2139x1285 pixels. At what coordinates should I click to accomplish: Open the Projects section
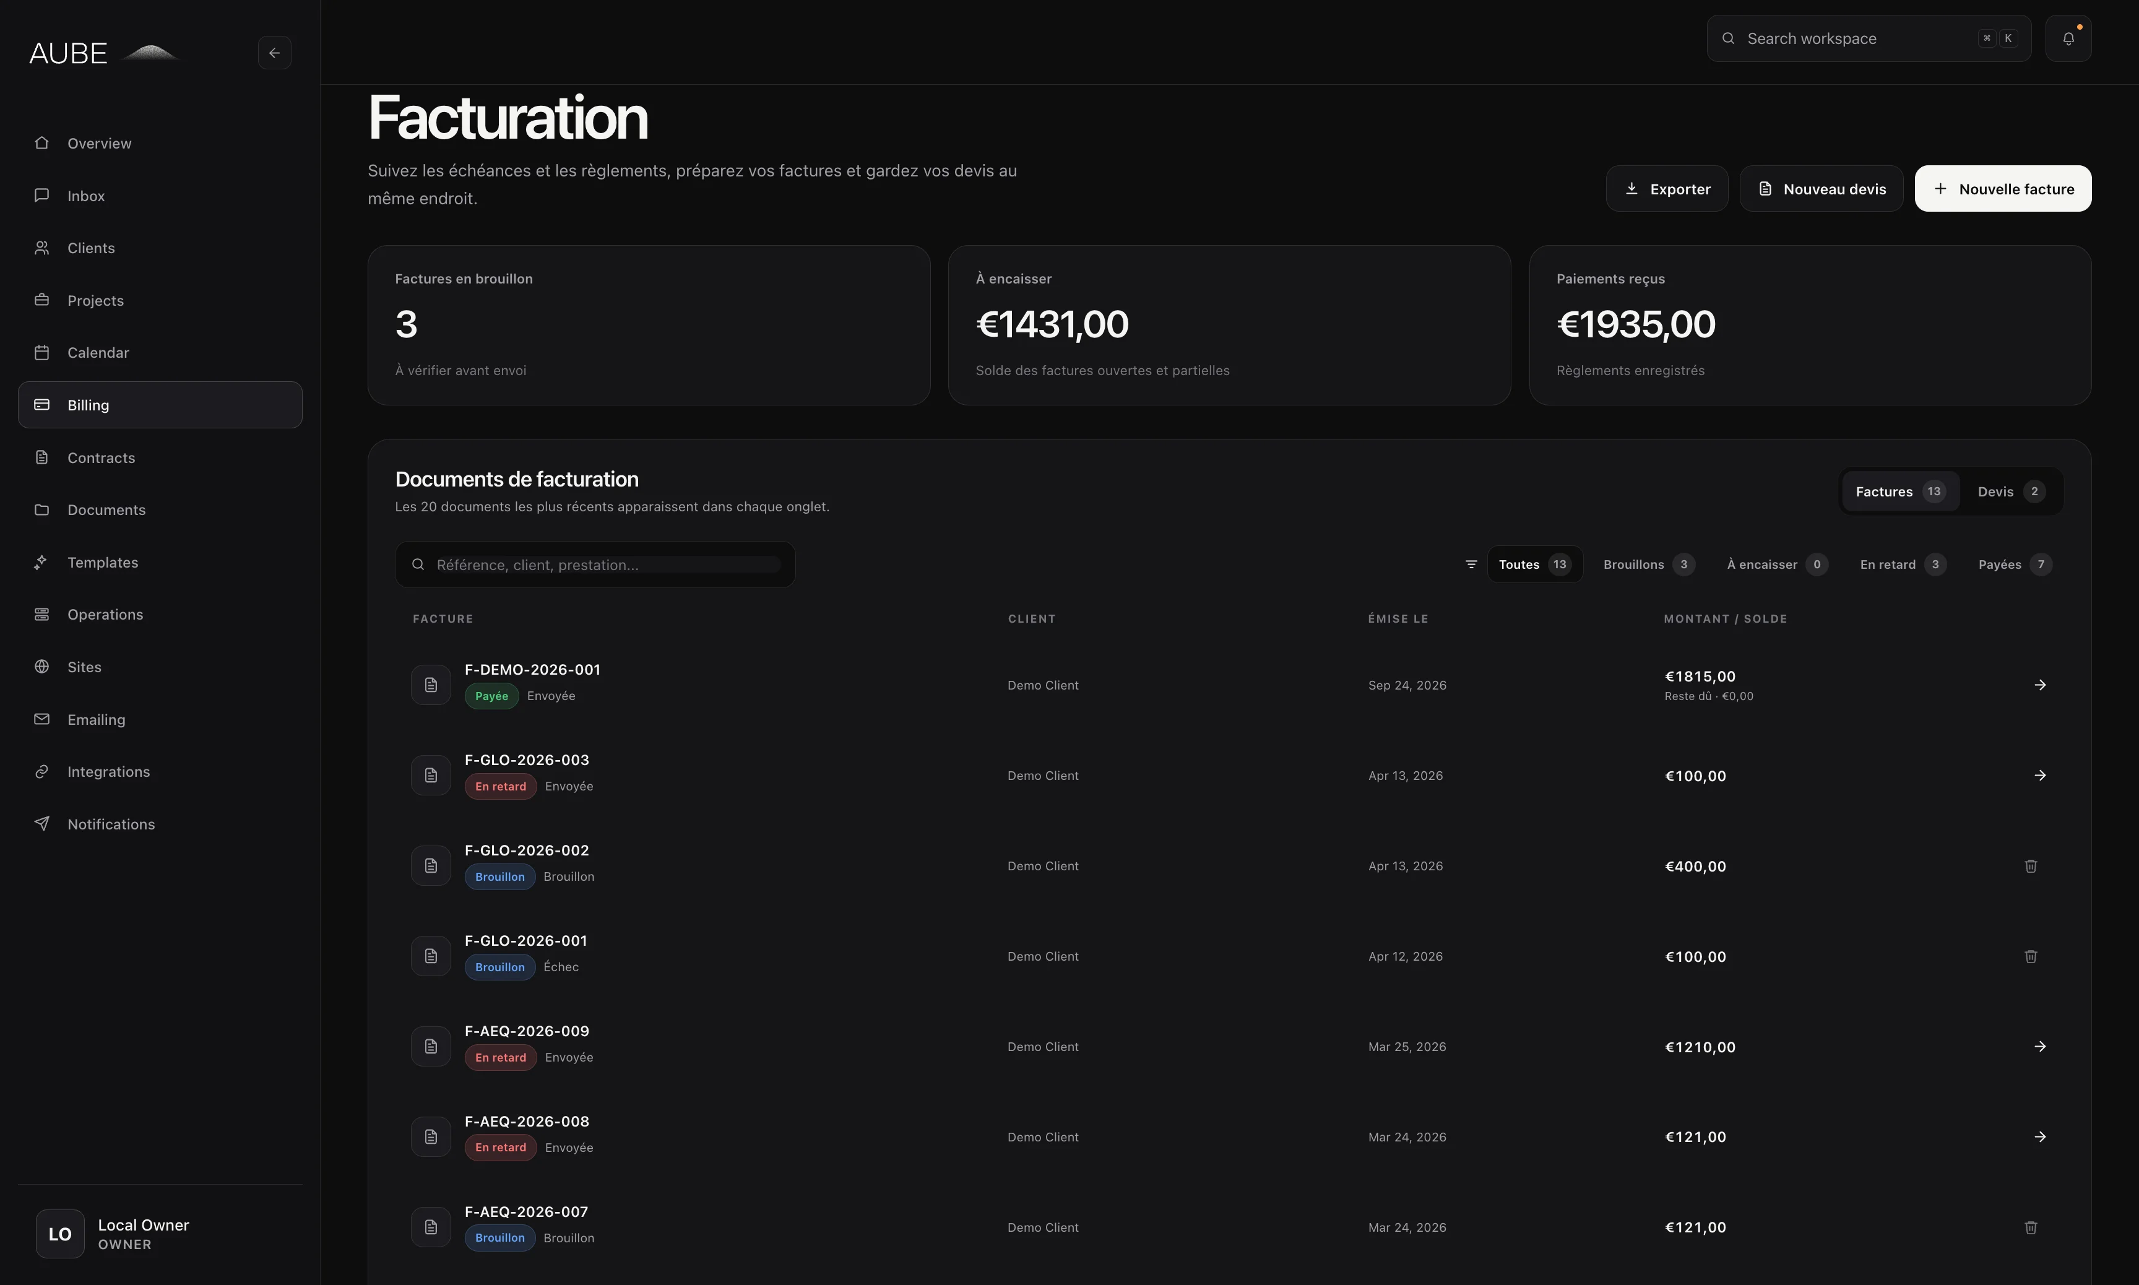coord(160,300)
